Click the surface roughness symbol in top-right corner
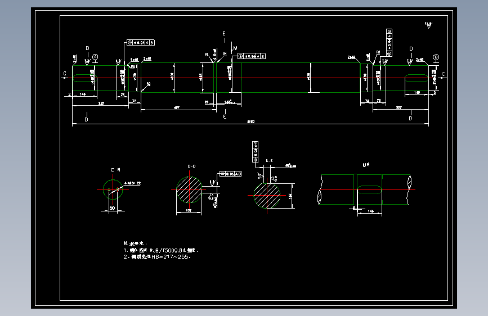 (428, 25)
